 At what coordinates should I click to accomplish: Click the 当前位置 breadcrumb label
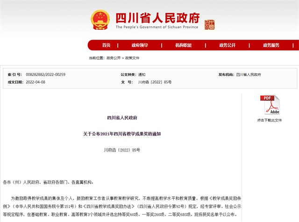[97, 58]
